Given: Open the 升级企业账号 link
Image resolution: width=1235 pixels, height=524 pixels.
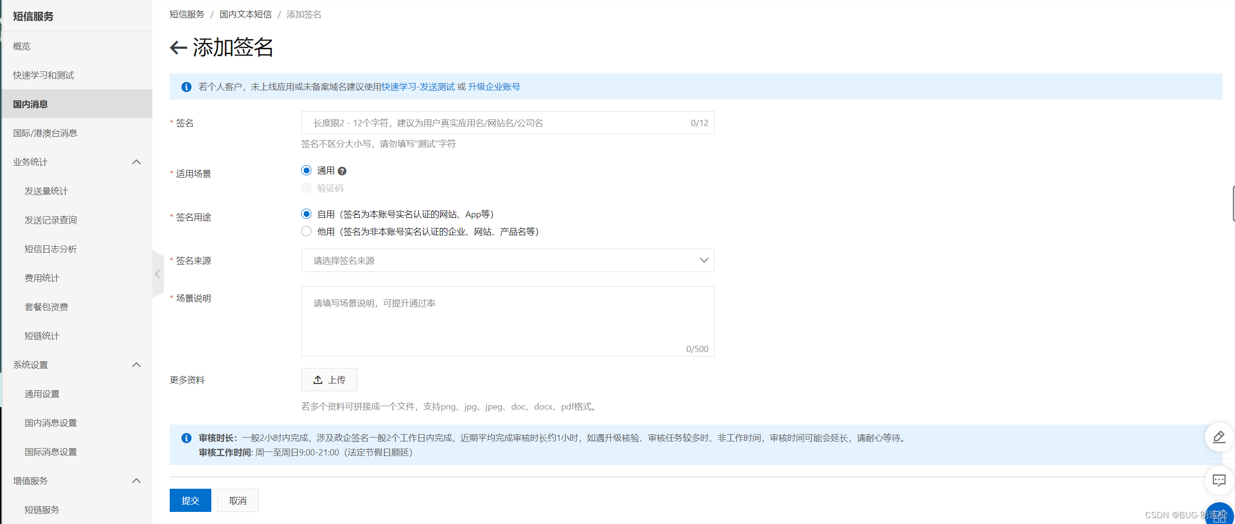Looking at the screenshot, I should pos(494,87).
